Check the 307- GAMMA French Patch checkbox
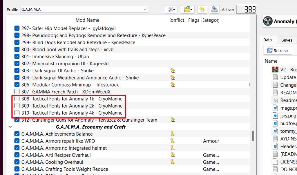This screenshot has height=175, width=297. pos(17,92)
